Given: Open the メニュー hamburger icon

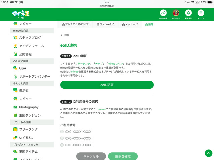Looking at the screenshot, I should 201,13.
